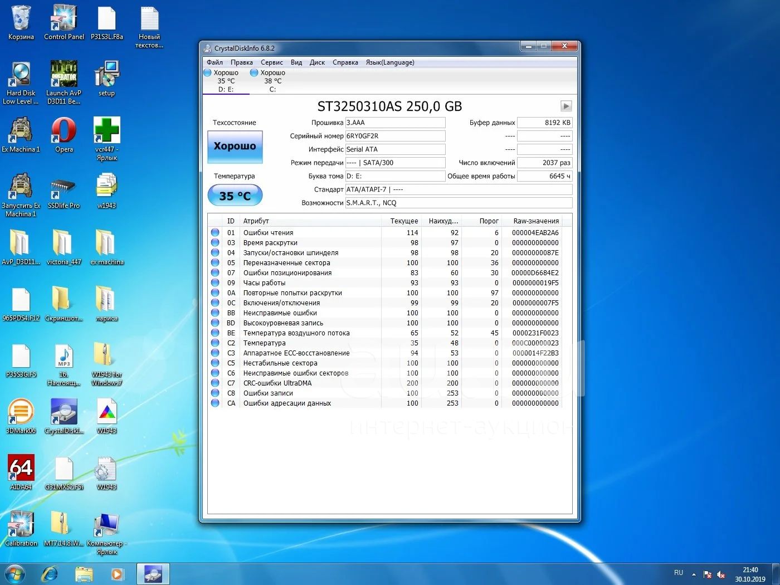Screen dimensions: 780x585
Task: Click the 35 °C temperature button
Action: tap(235, 196)
